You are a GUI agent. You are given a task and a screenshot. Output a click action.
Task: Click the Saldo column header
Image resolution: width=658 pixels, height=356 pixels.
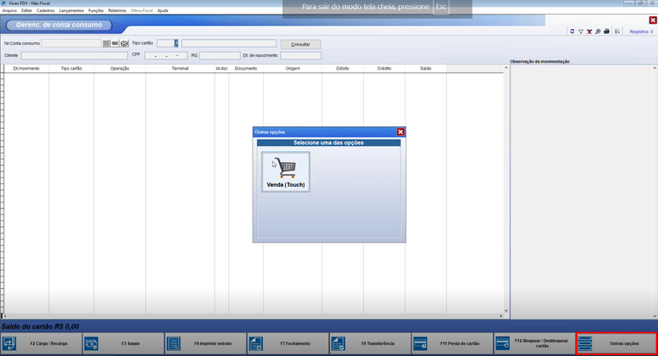tap(426, 68)
